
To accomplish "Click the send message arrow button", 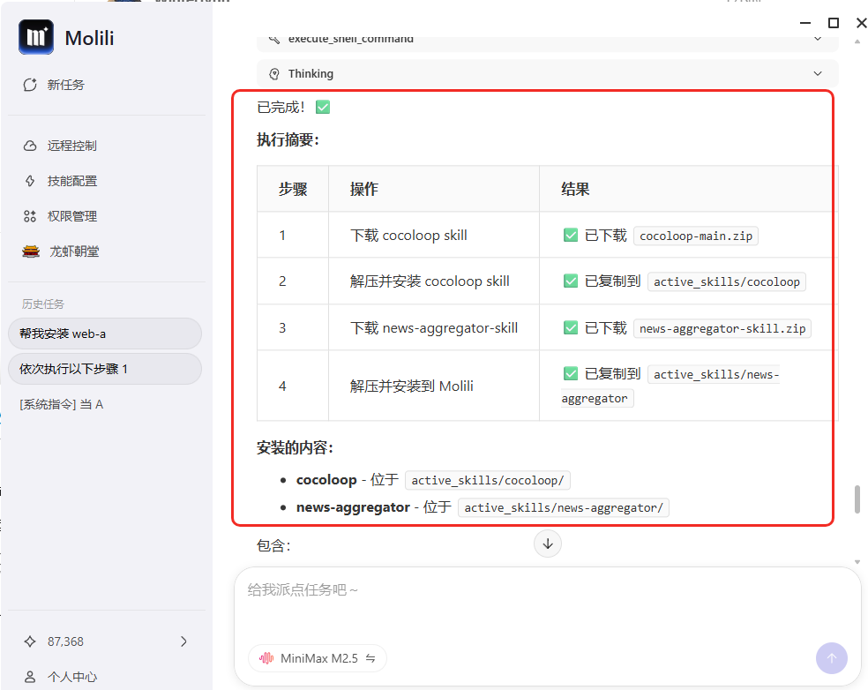I will [x=831, y=658].
